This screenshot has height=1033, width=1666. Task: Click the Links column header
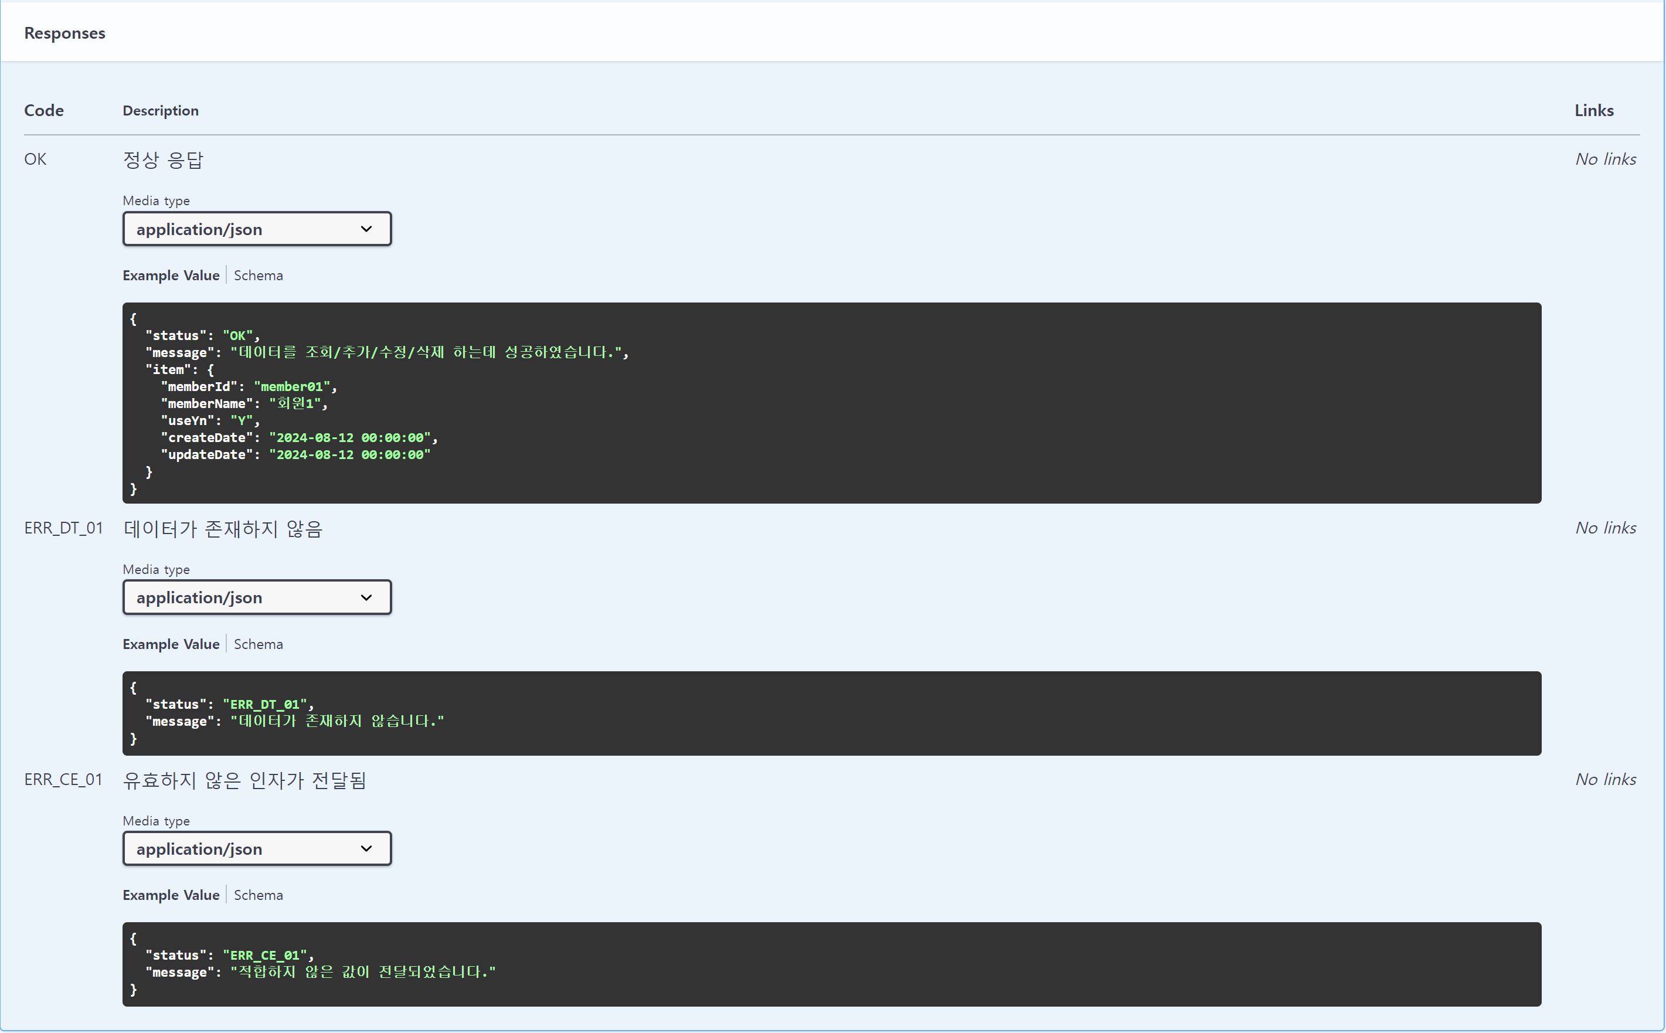1593,111
